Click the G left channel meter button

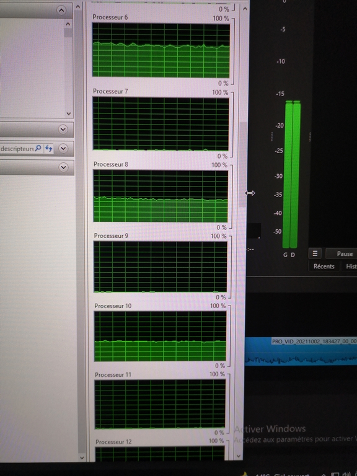[x=285, y=255]
